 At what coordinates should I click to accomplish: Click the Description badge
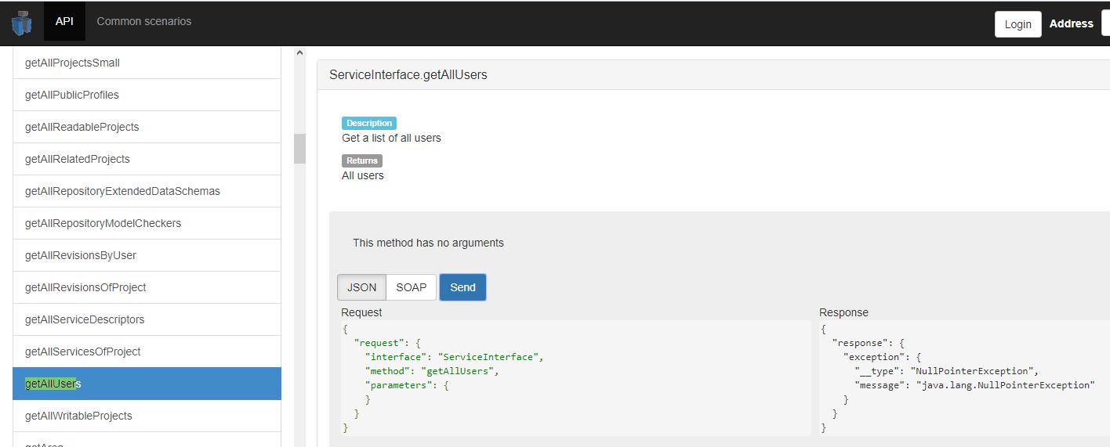point(369,123)
